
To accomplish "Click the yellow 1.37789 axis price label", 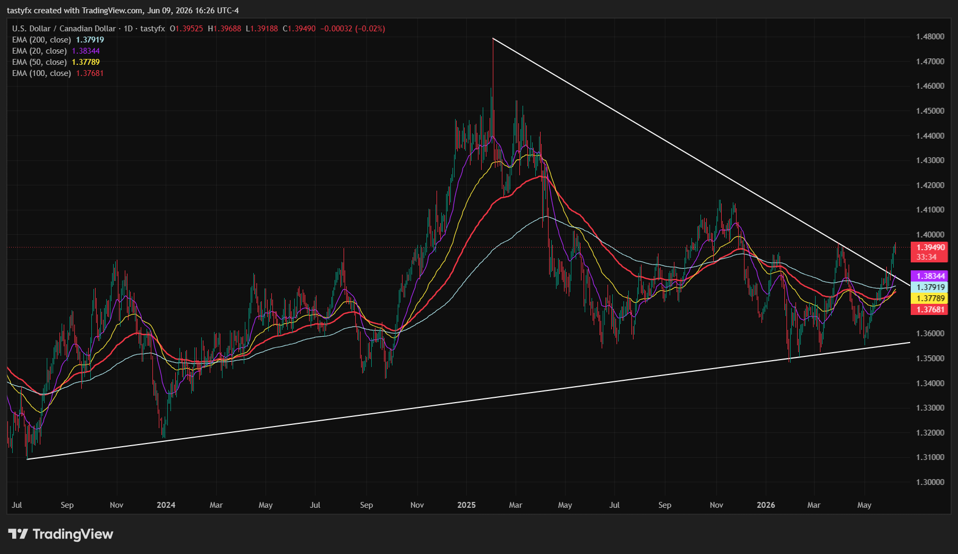I will [929, 299].
